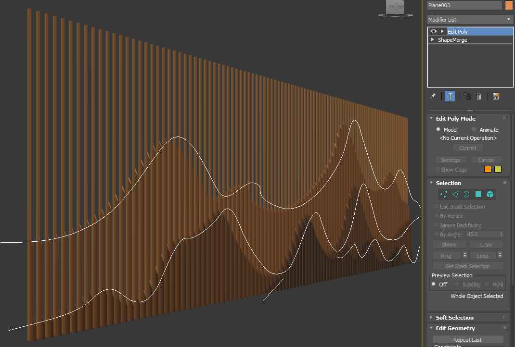This screenshot has height=347, width=515.
Task: Click the Repeat Last button
Action: point(468,339)
